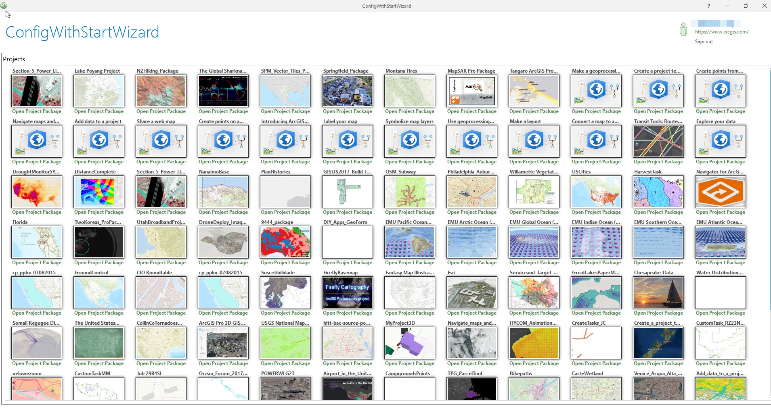Open the EMU Atlantic Ocea... thumbnail
Screen dimensions: 771x409
pos(721,242)
